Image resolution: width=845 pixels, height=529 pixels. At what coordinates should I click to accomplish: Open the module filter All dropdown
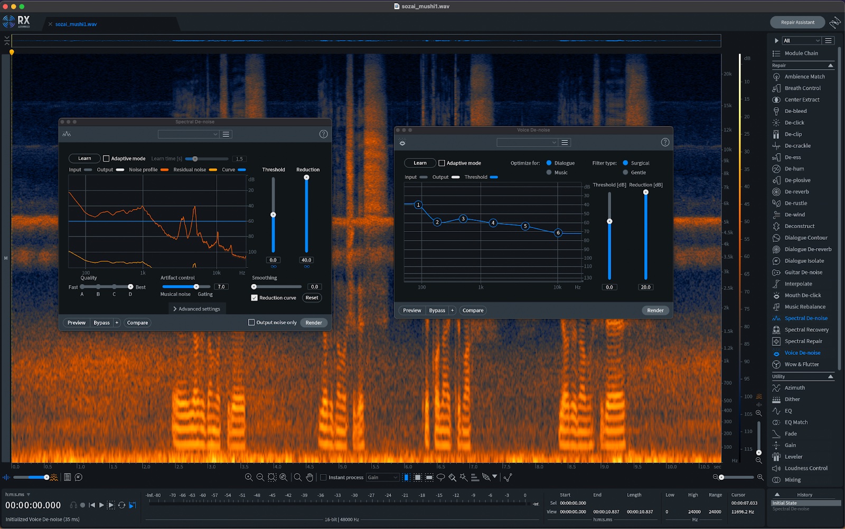801,41
